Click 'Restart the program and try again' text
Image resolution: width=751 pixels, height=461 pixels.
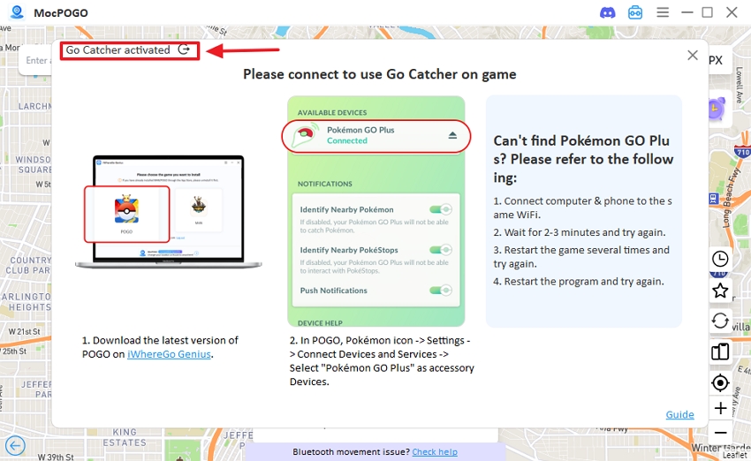tap(579, 282)
